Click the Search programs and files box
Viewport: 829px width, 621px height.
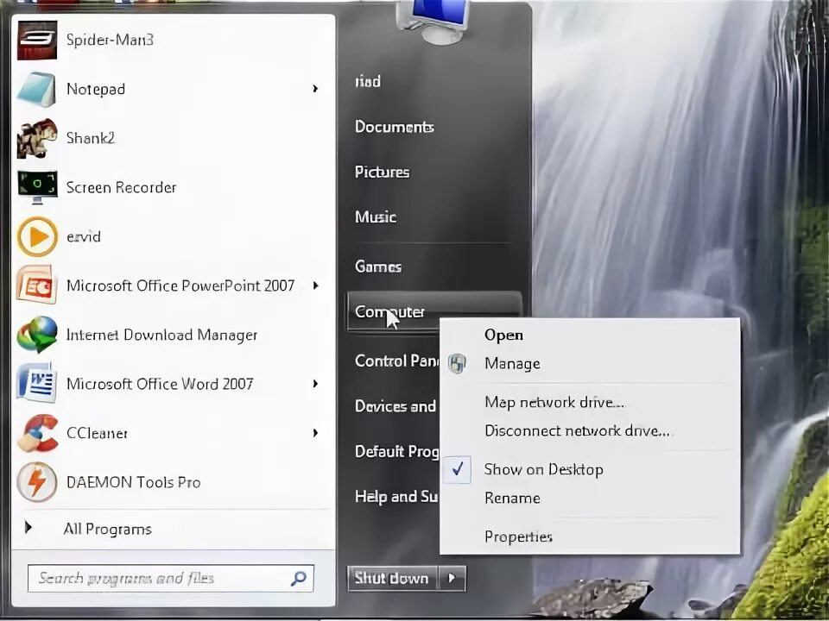pyautogui.click(x=171, y=578)
